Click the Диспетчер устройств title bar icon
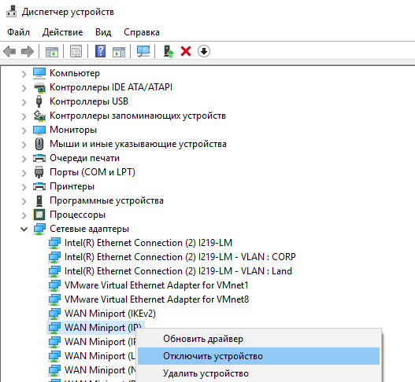415x382 pixels. 11,11
